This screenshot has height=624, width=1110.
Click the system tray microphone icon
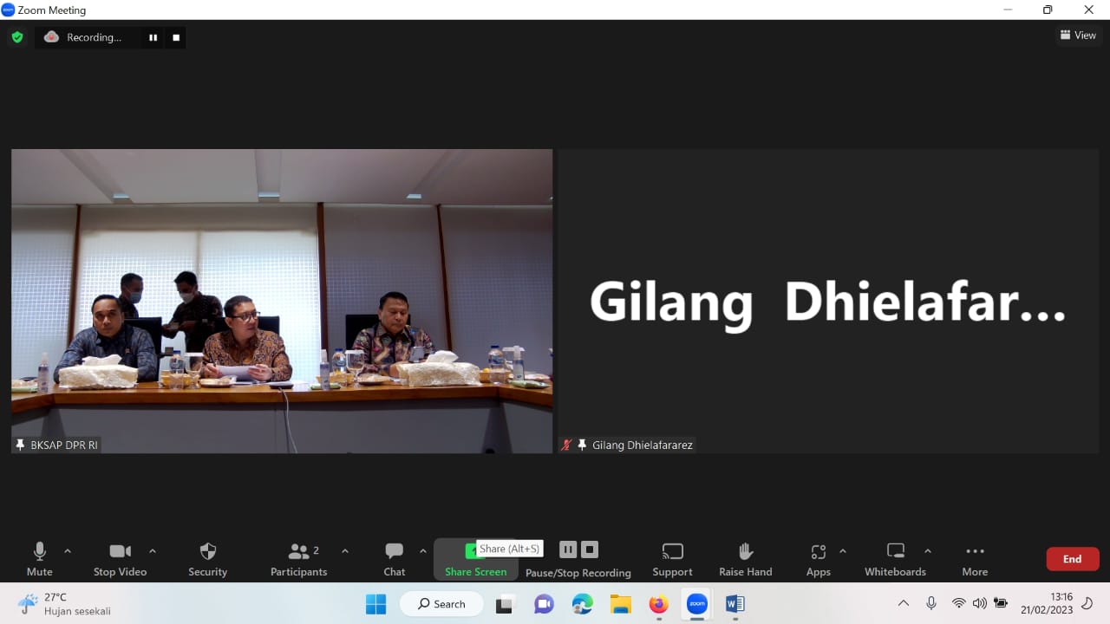point(931,603)
